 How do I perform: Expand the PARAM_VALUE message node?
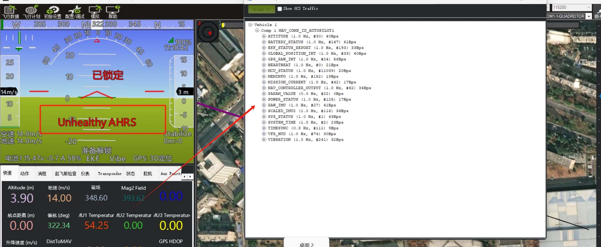[x=264, y=94]
